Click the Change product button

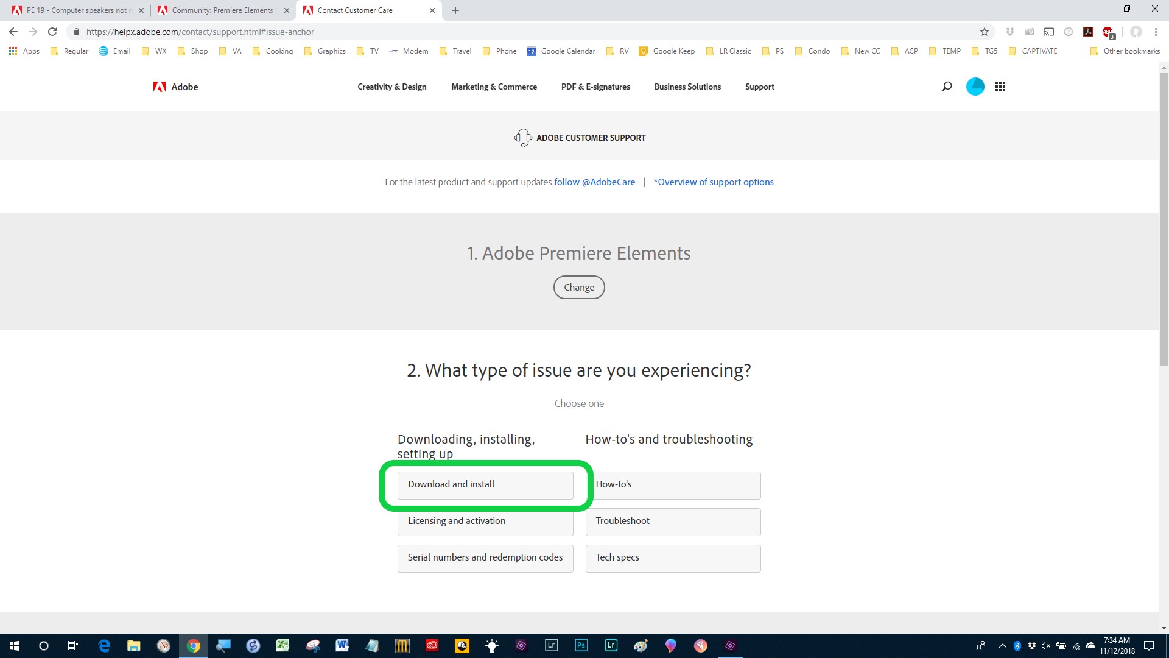click(x=579, y=288)
